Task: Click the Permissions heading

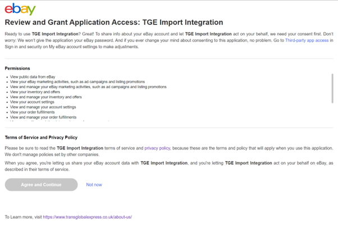Action: pos(17,69)
